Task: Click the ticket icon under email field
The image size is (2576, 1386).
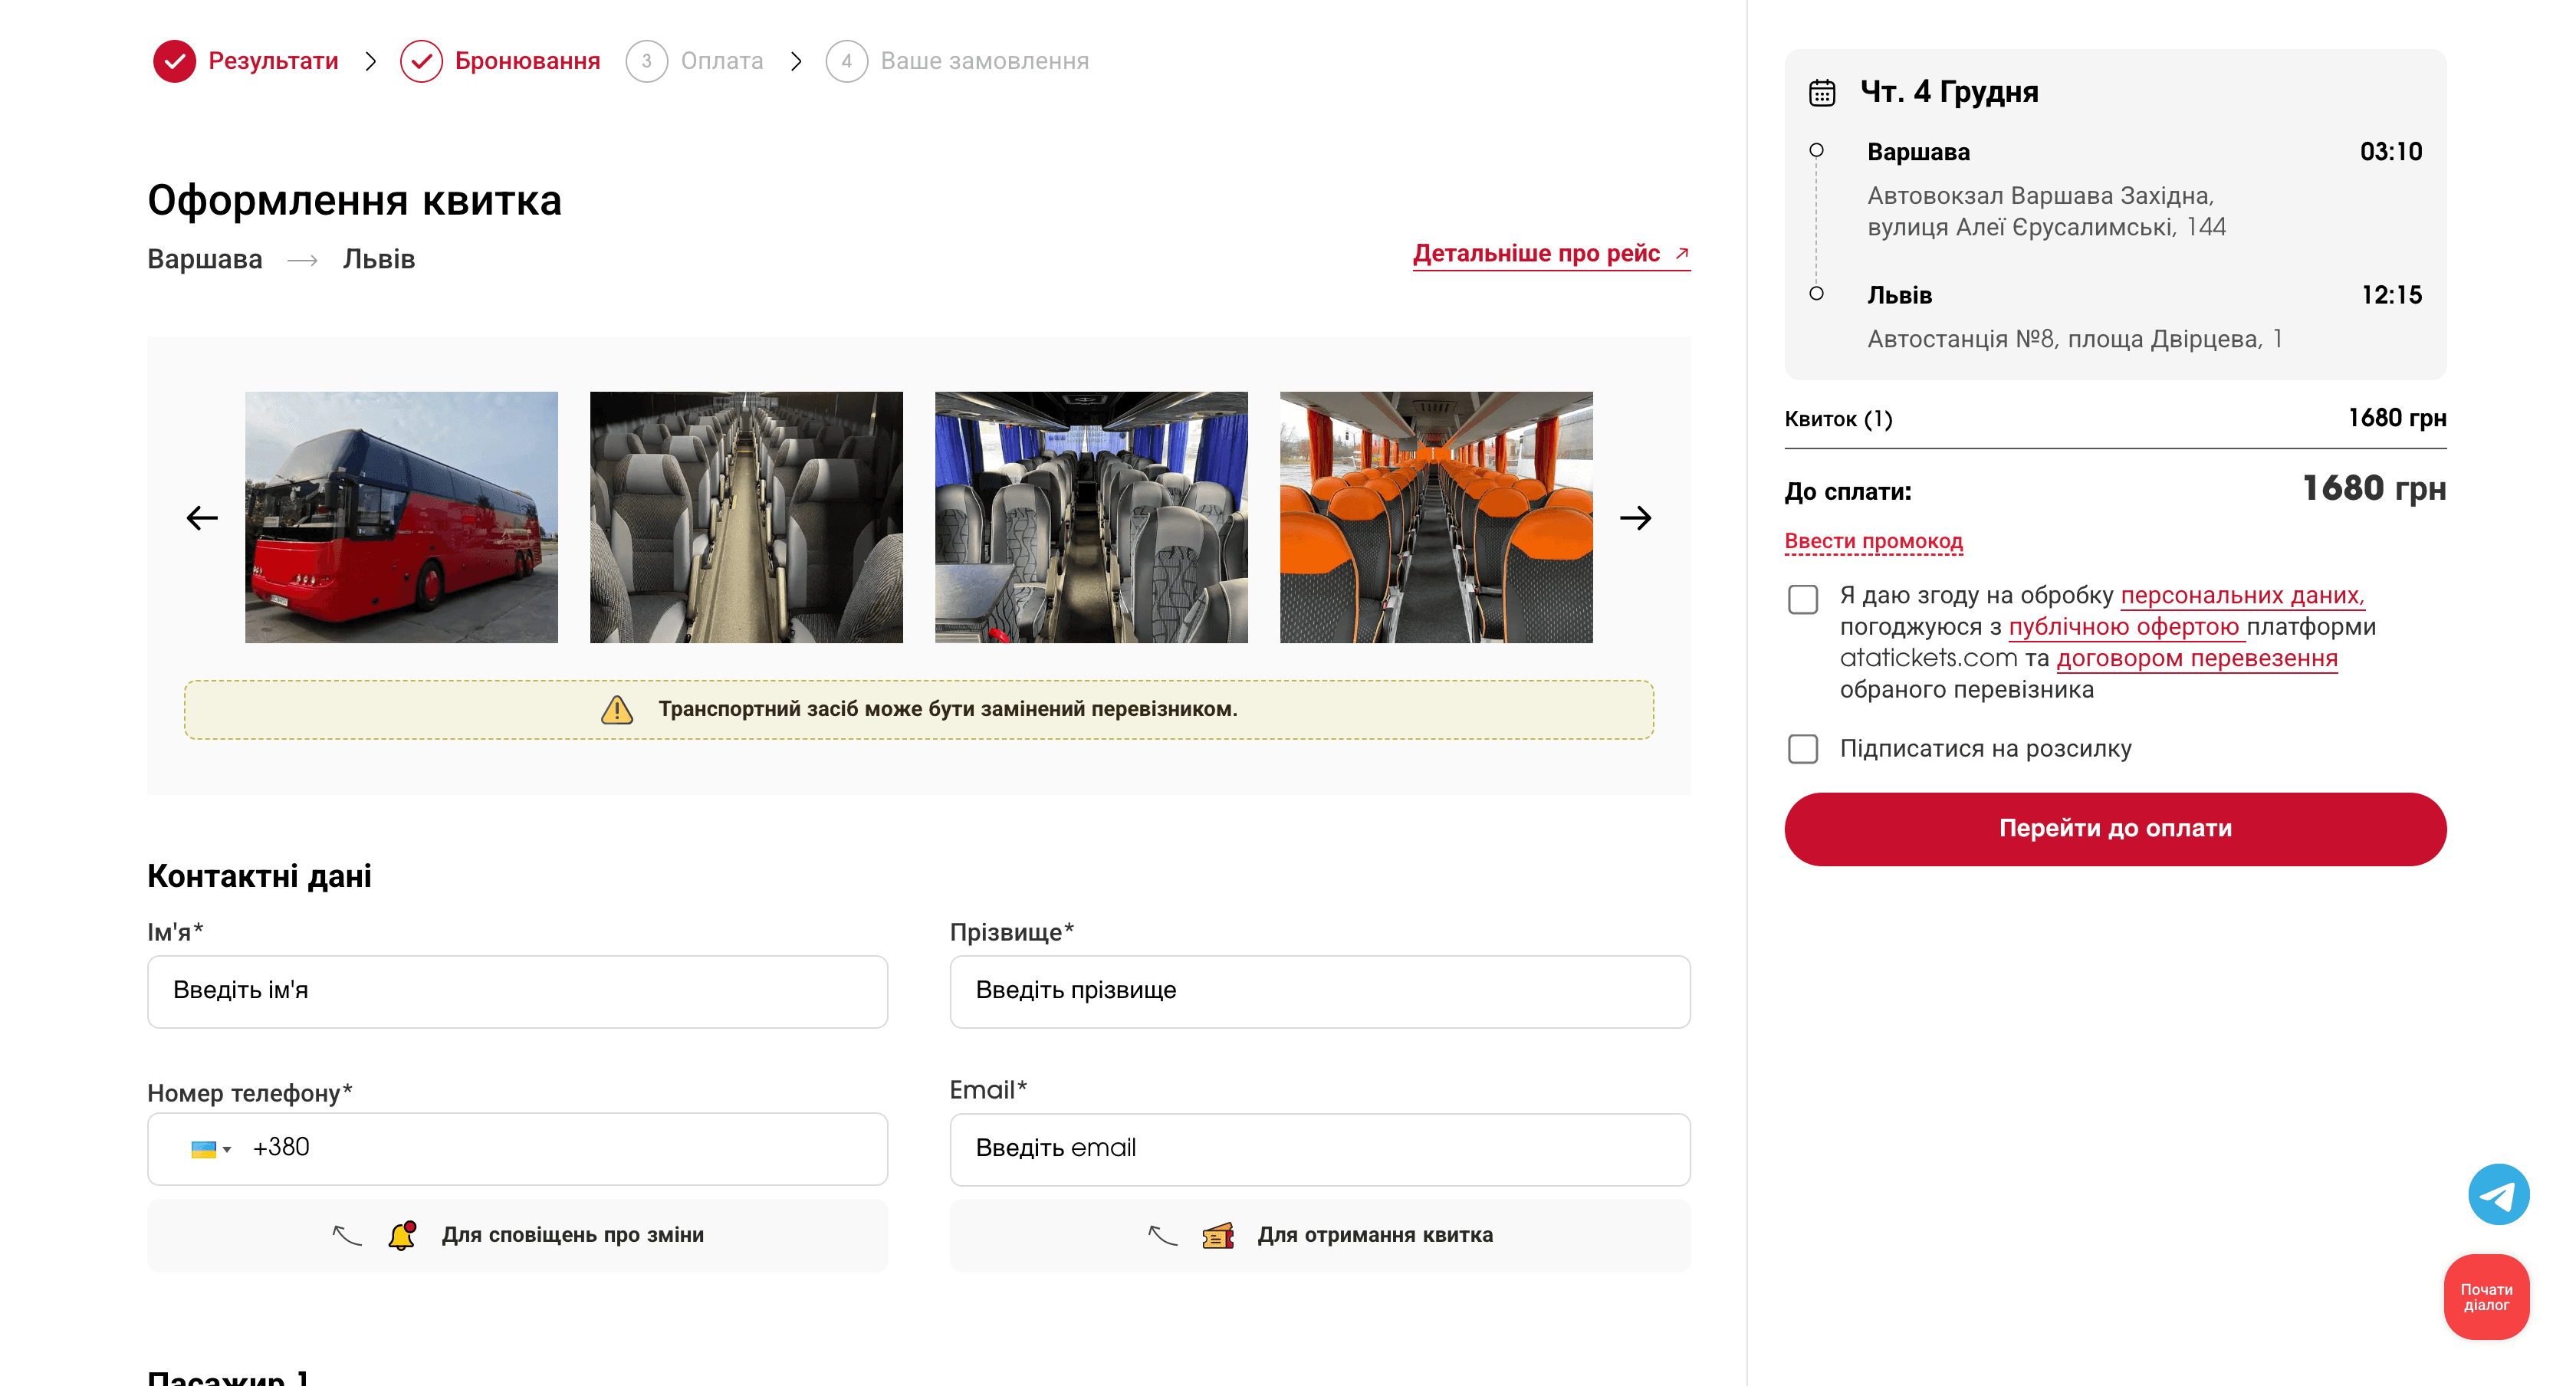Action: (x=1217, y=1234)
